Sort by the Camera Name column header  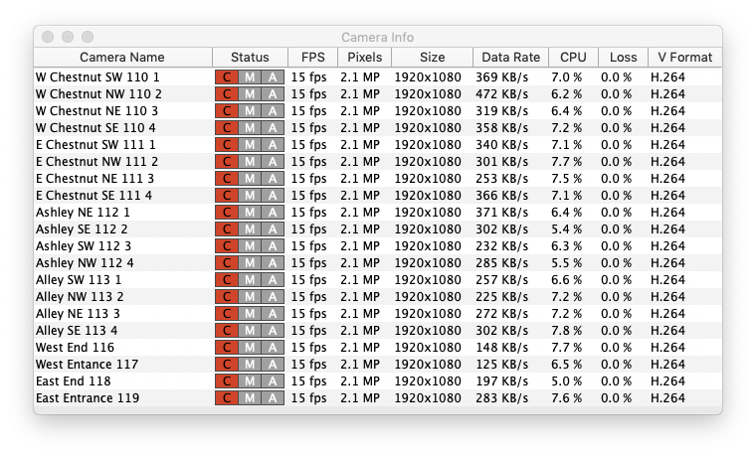[122, 58]
